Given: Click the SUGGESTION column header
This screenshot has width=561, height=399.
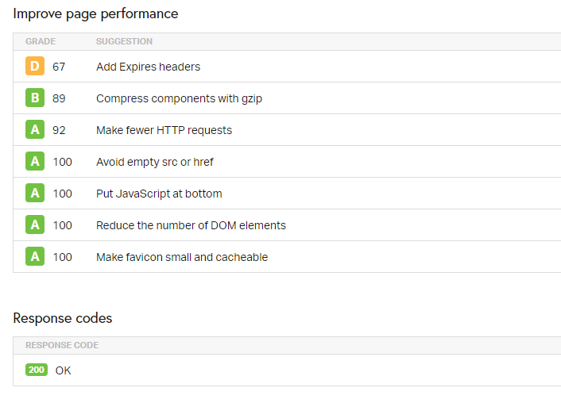Looking at the screenshot, I should [x=124, y=41].
